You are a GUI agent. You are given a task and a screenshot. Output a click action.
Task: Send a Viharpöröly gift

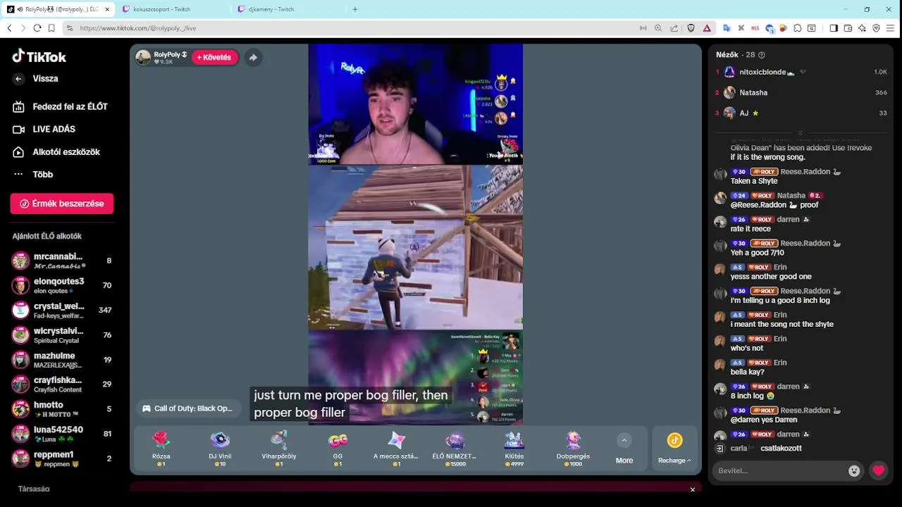click(x=278, y=449)
